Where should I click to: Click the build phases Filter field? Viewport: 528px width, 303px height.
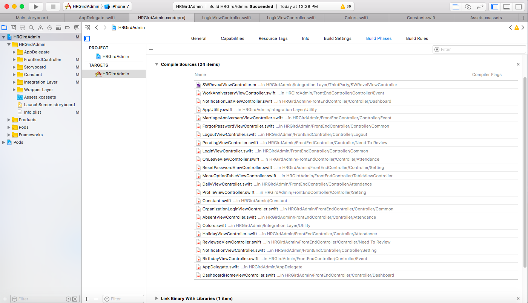coord(479,49)
